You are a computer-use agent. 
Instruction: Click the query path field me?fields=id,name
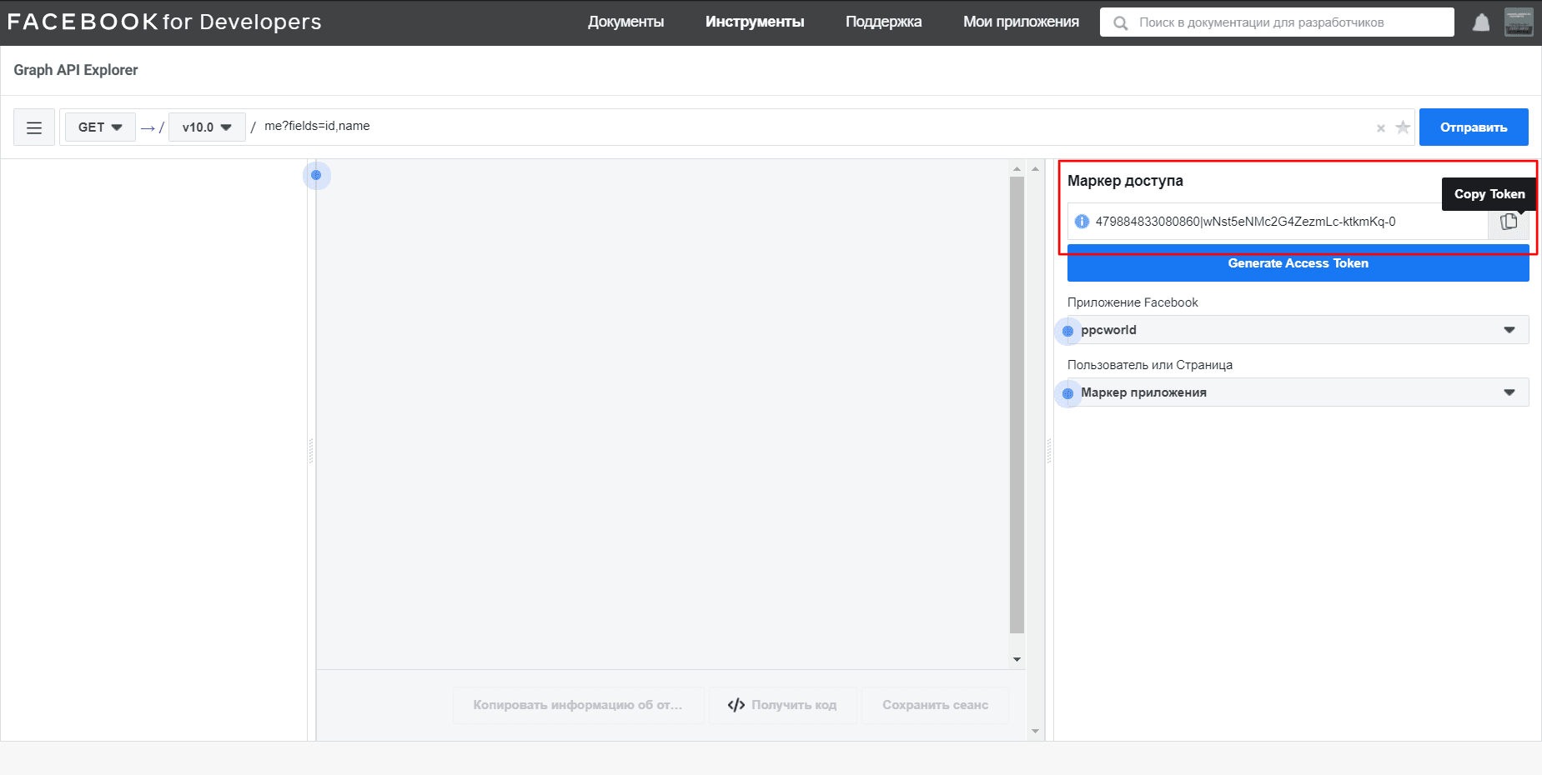coord(813,127)
